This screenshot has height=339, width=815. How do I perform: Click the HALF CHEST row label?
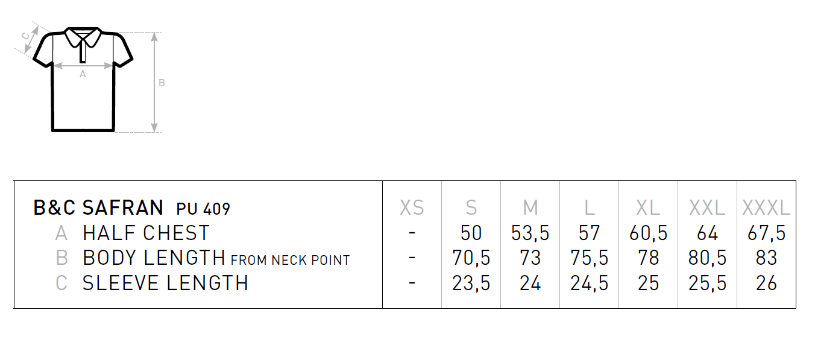pos(146,233)
